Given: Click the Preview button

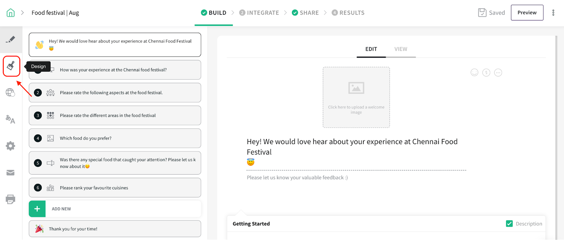Looking at the screenshot, I should point(527,13).
